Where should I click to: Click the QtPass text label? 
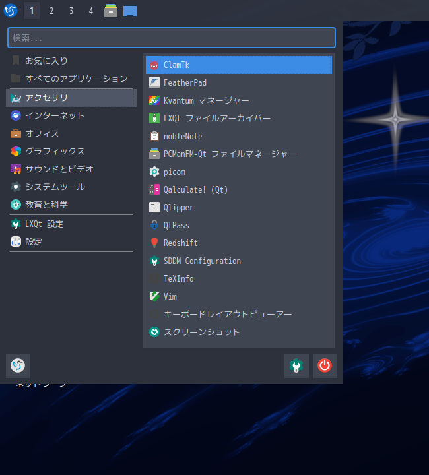[x=176, y=226]
